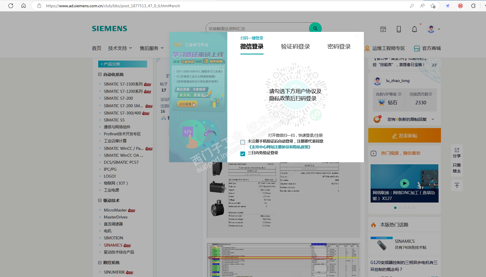This screenshot has width=486, height=277.
Task: Click the user avatar in header
Action: 431,29
